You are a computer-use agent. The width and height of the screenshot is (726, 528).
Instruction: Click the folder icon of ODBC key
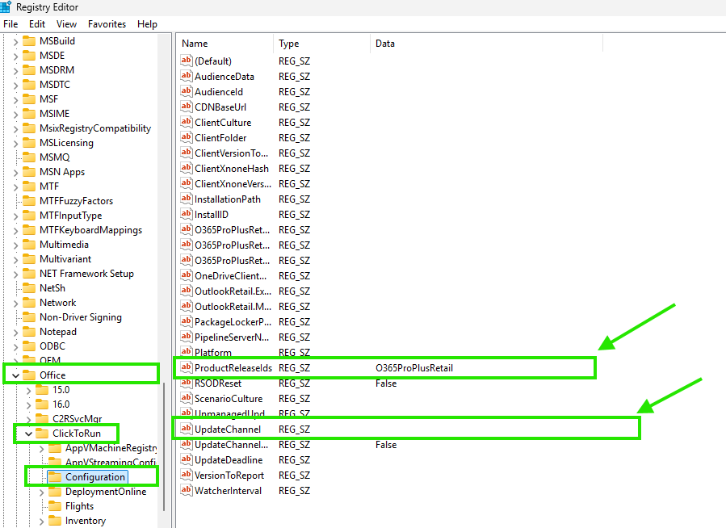click(29, 346)
